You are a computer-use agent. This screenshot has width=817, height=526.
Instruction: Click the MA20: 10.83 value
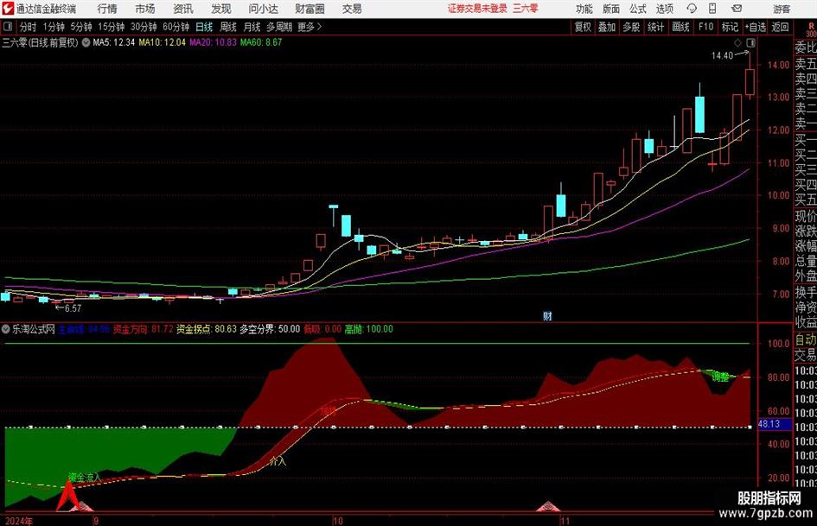[x=213, y=42]
